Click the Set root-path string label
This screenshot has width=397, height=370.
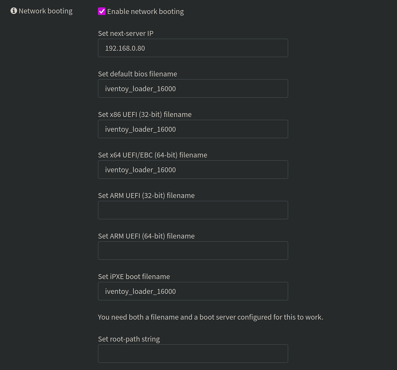point(129,339)
